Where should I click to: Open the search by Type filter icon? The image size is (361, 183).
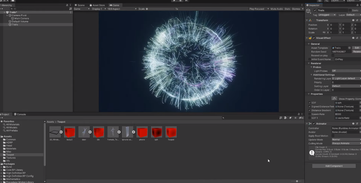[x=285, y=118]
